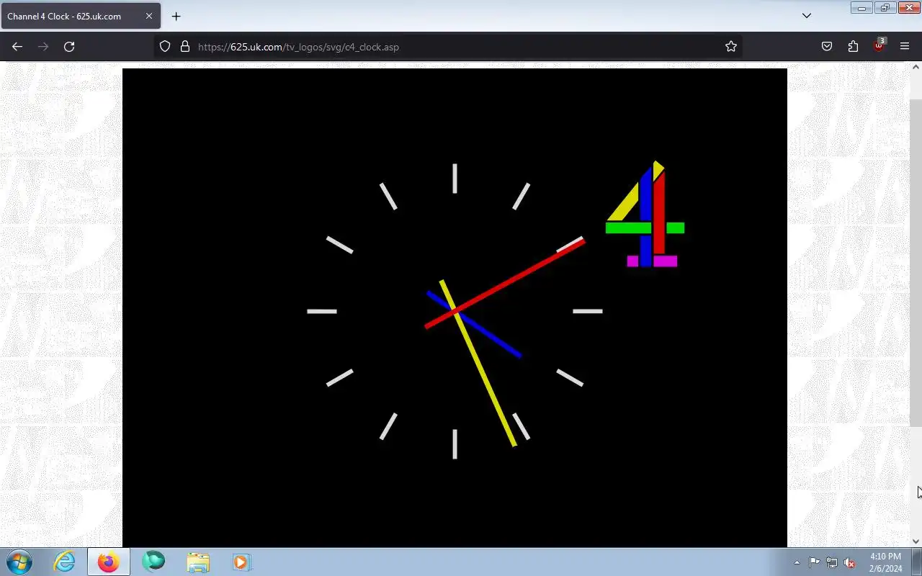Open the tracking protection shield icon

tap(165, 47)
